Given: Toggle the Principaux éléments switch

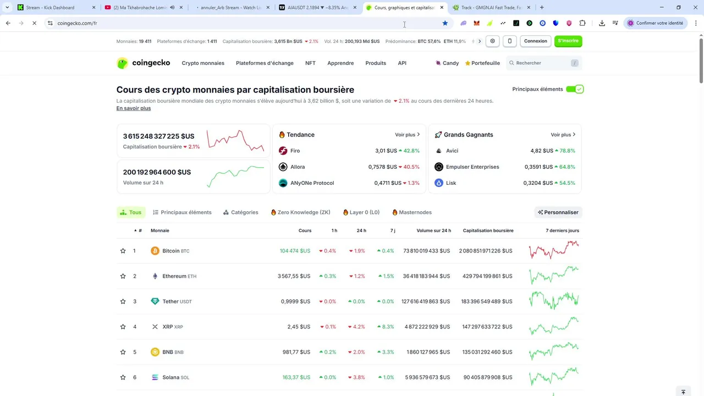Looking at the screenshot, I should coord(575,89).
